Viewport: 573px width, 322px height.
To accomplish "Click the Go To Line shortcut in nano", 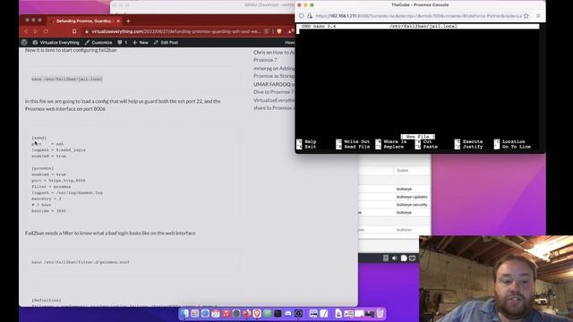I will (x=512, y=147).
